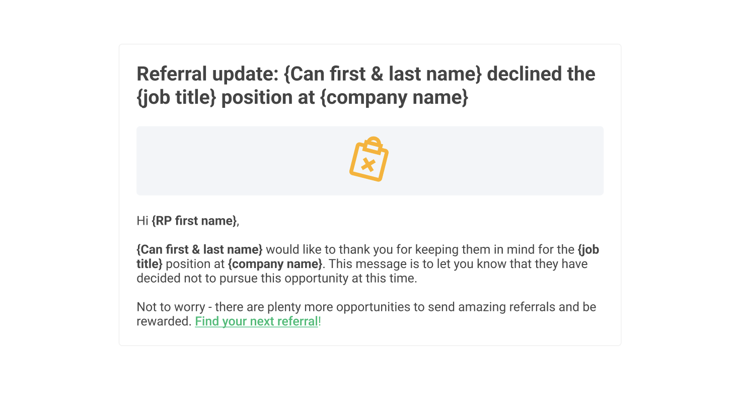Click the clip handle atop the clipboard icon

click(x=373, y=144)
